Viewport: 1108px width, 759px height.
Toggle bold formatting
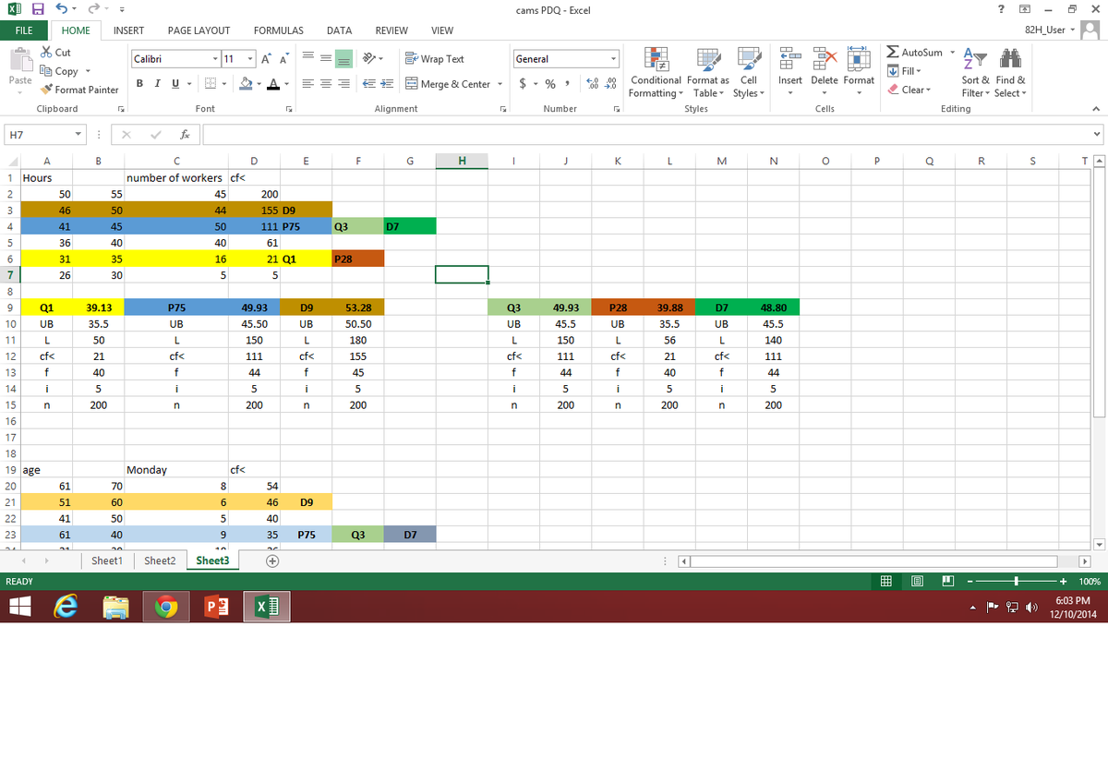(140, 84)
